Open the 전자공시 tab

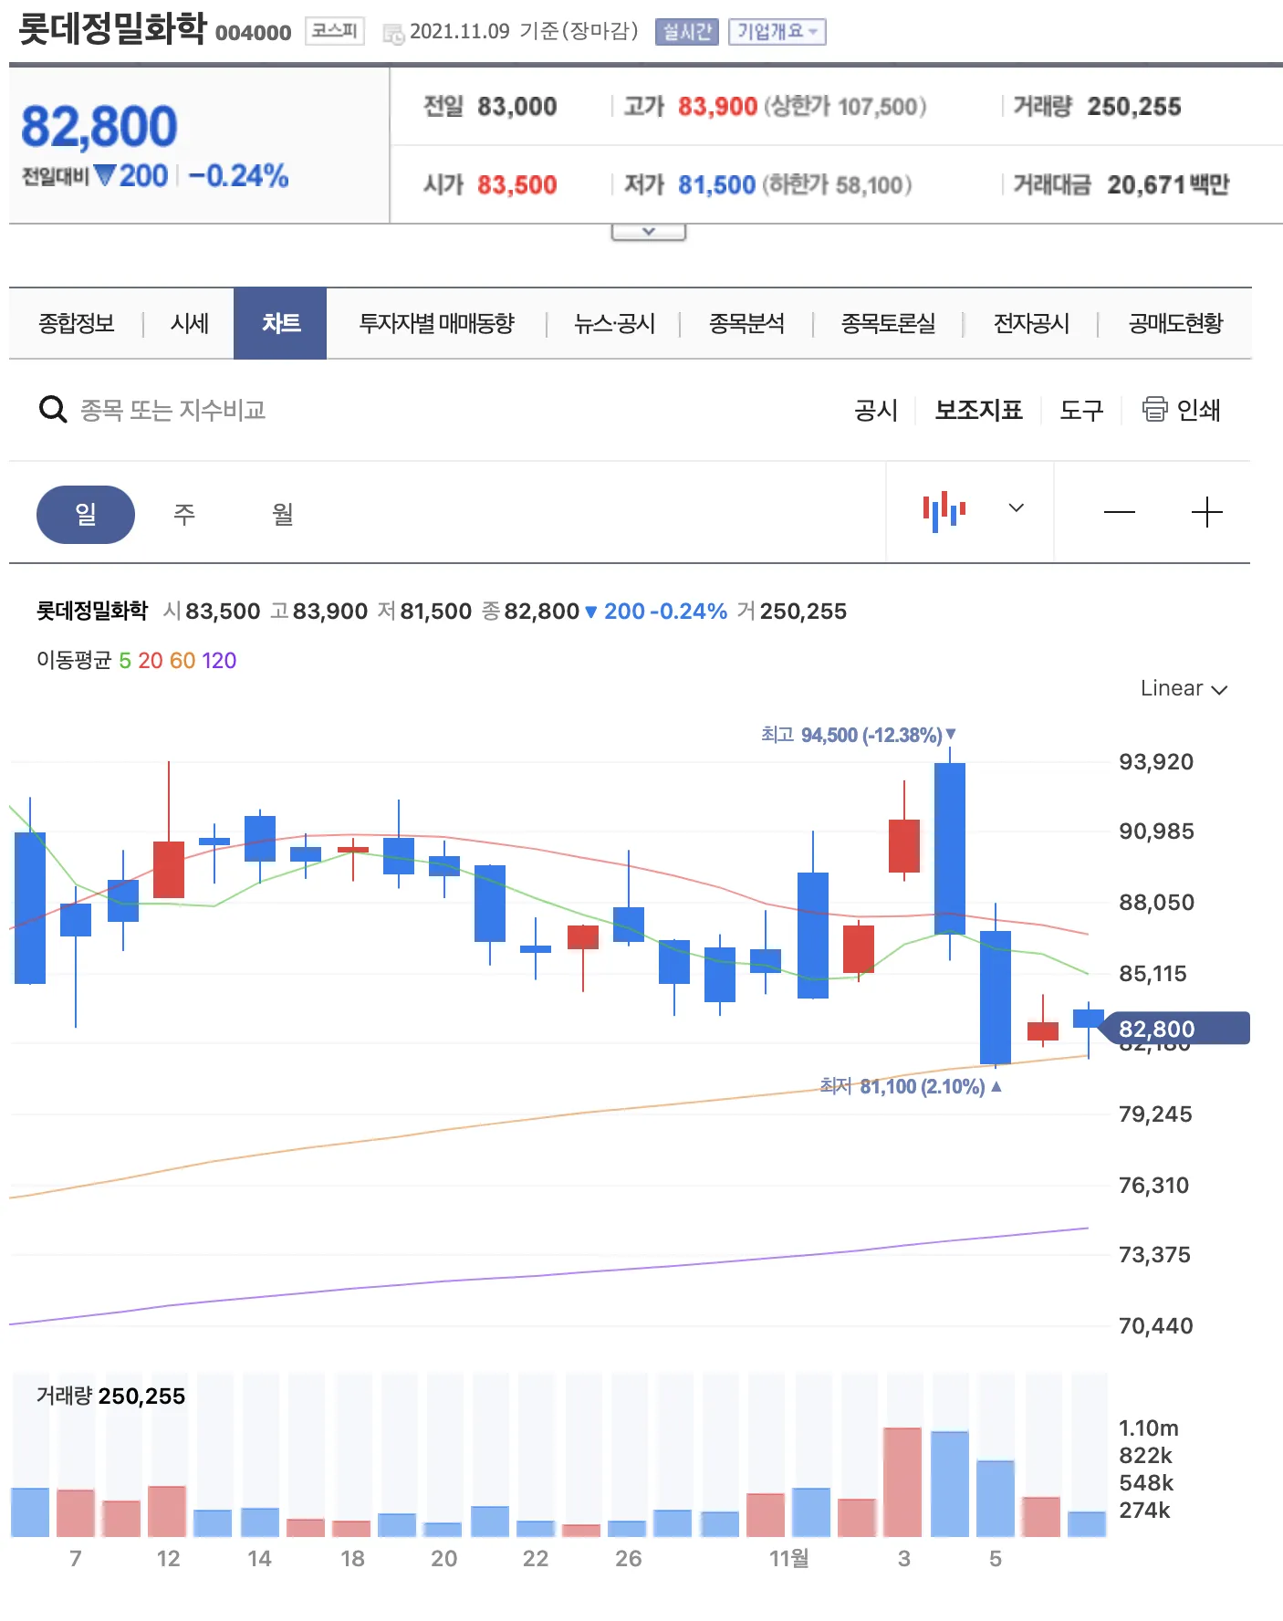[1032, 323]
